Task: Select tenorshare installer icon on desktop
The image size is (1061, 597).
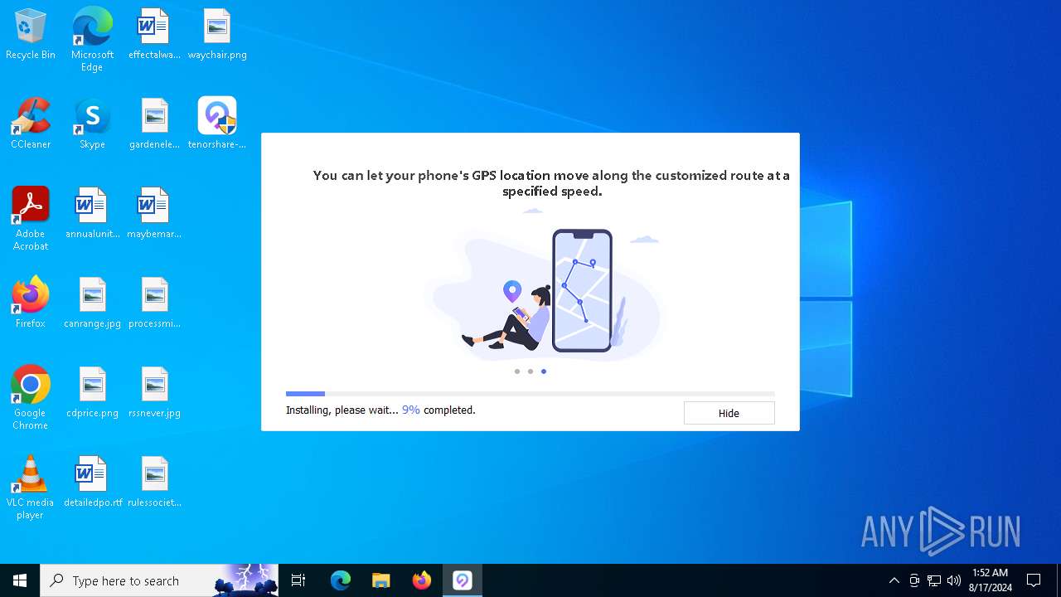Action: pyautogui.click(x=217, y=124)
